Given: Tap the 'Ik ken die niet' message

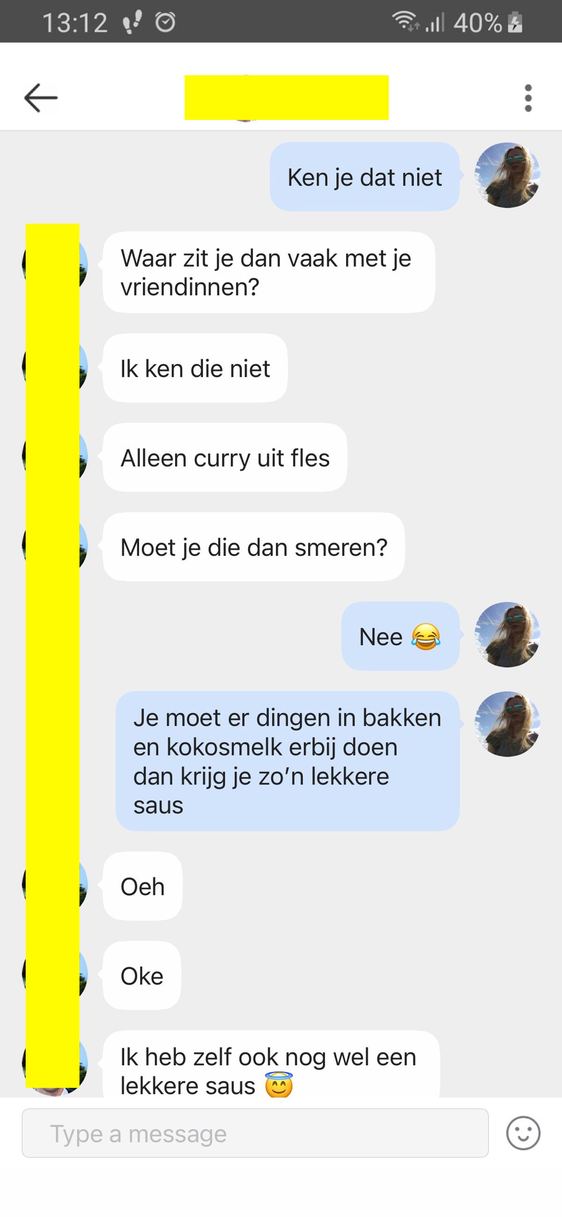Looking at the screenshot, I should [195, 368].
